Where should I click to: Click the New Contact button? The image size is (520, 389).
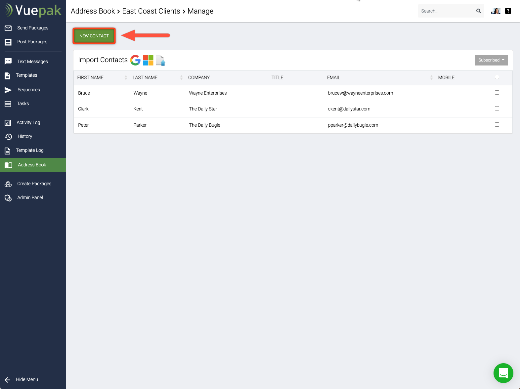94,36
